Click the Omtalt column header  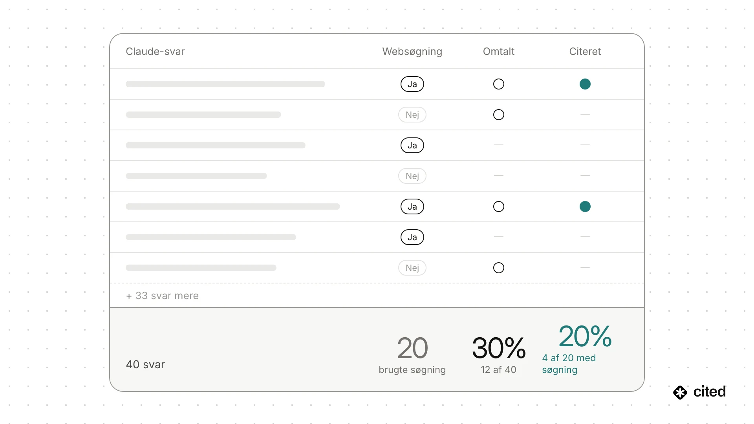click(x=499, y=51)
